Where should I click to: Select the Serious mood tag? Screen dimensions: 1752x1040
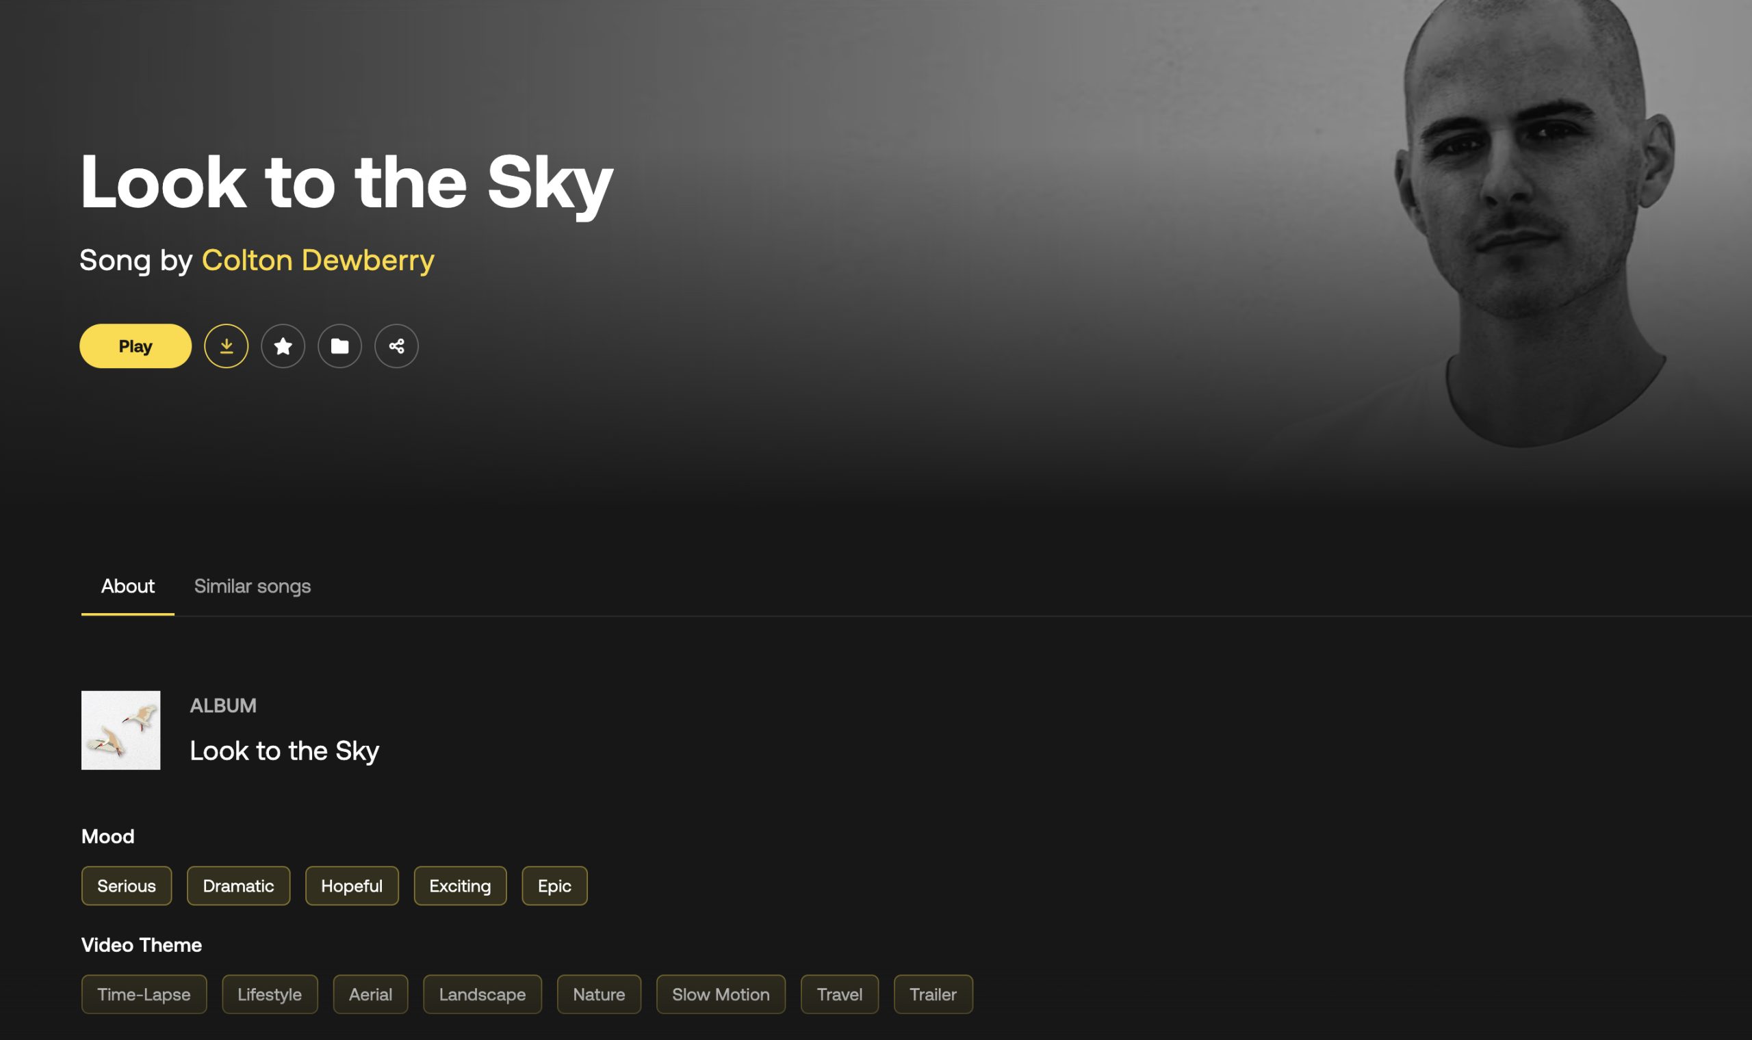pos(127,886)
